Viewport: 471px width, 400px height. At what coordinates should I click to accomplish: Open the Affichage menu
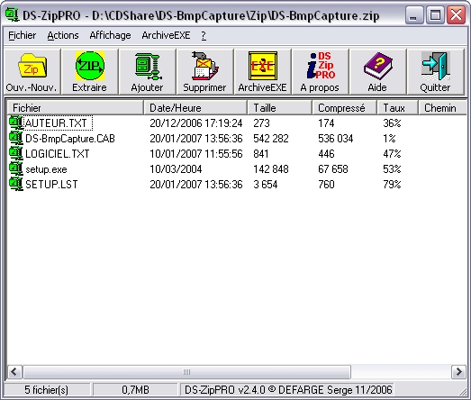pos(110,35)
